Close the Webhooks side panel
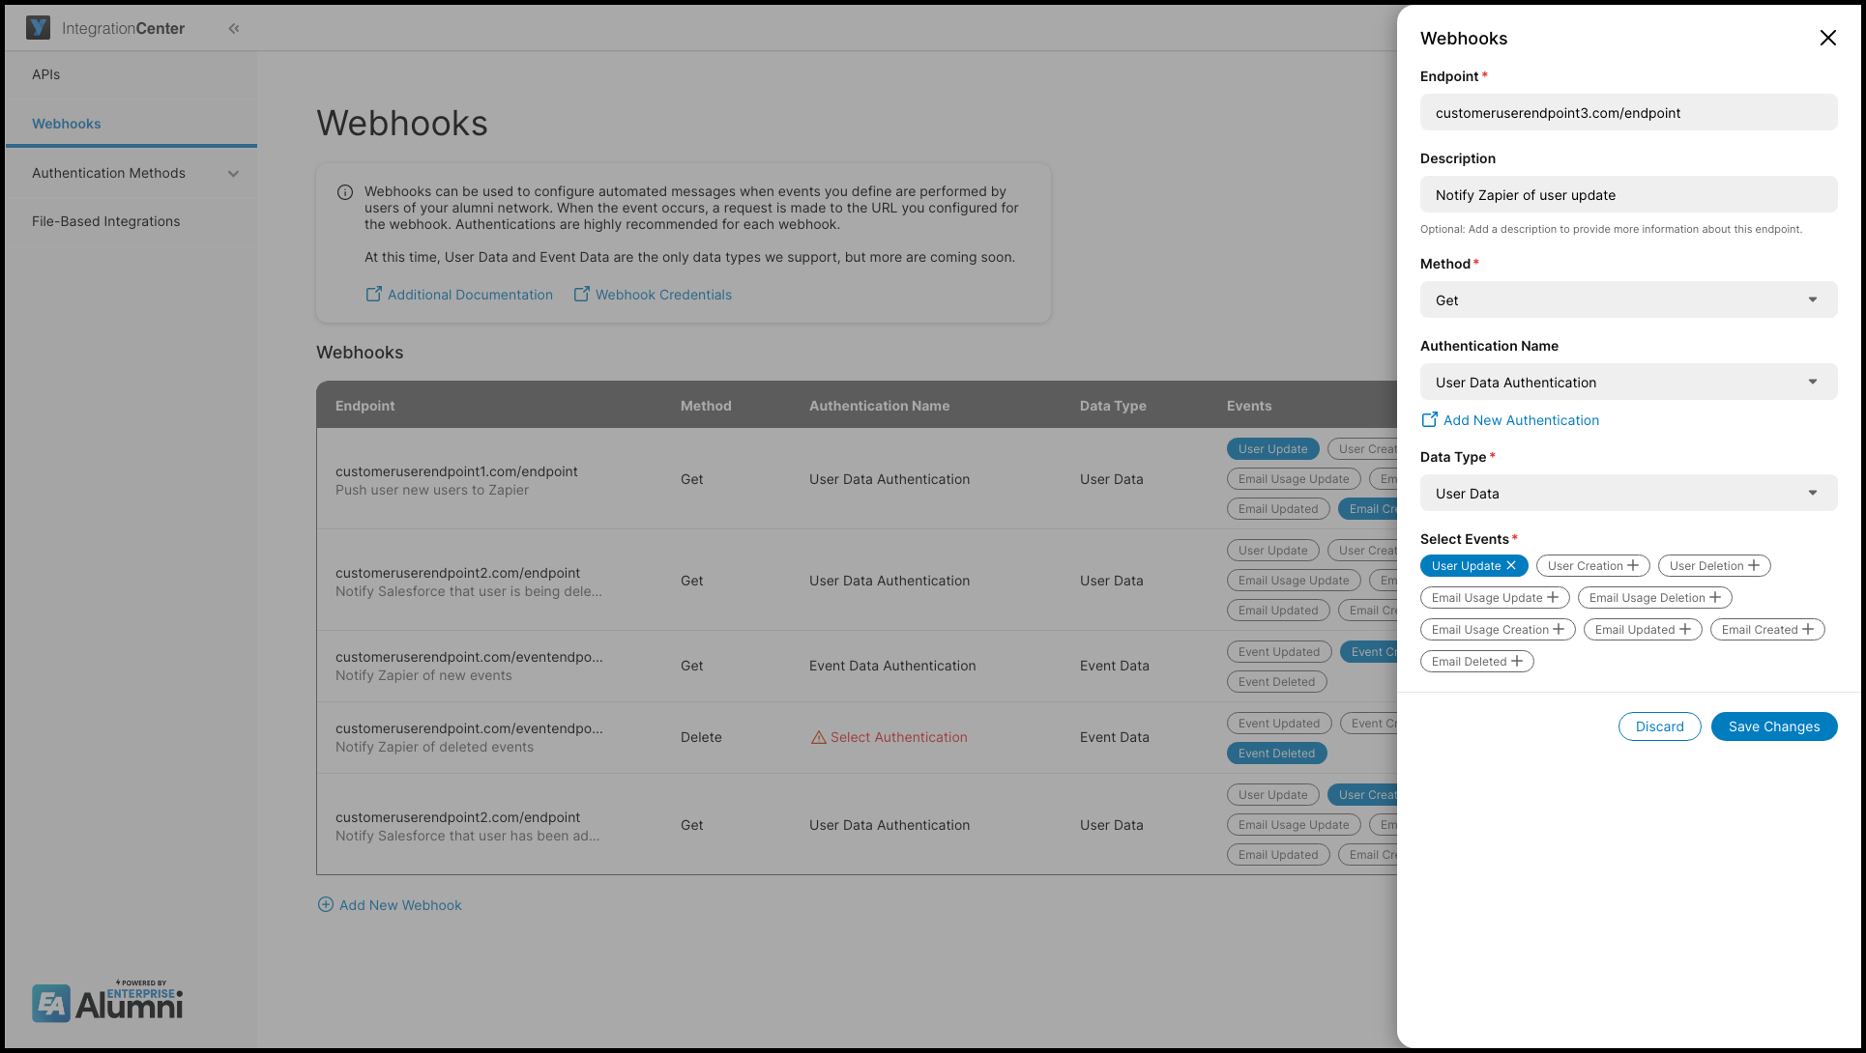This screenshot has height=1053, width=1866. click(1827, 38)
